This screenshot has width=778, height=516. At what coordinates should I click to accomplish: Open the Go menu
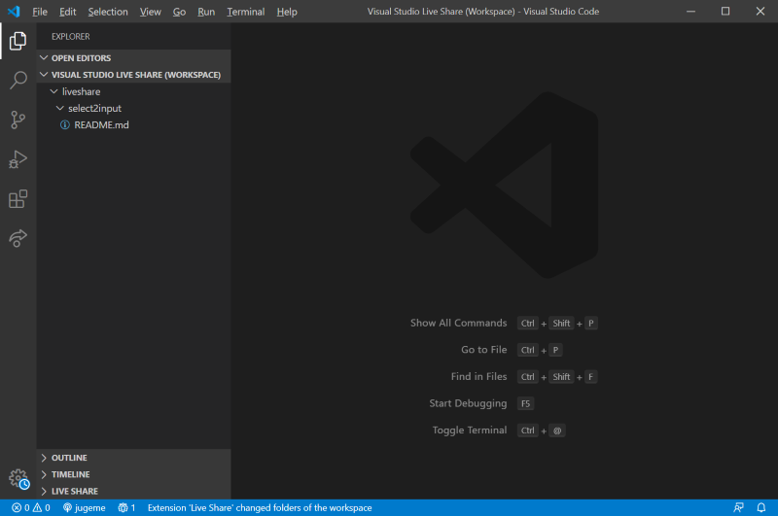(179, 12)
